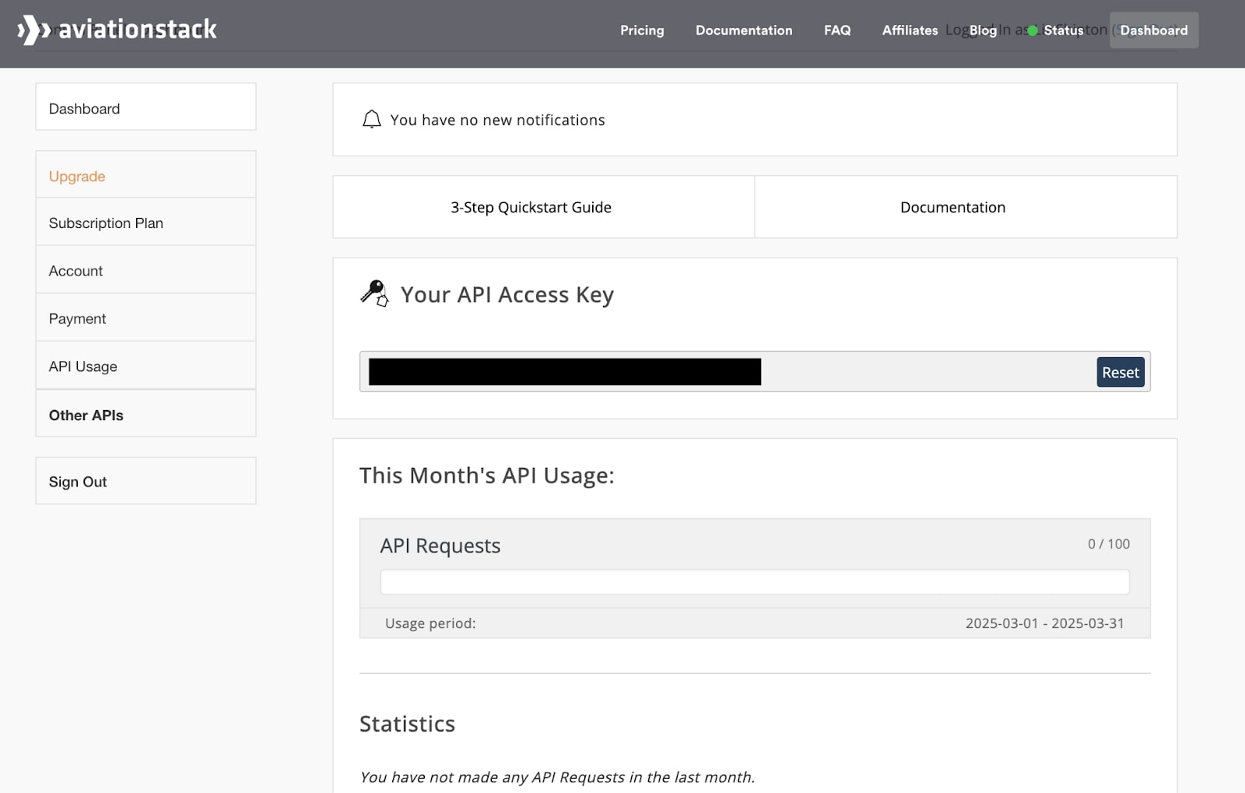This screenshot has height=793, width=1245.
Task: Click the API Requests progress bar
Action: coord(753,581)
